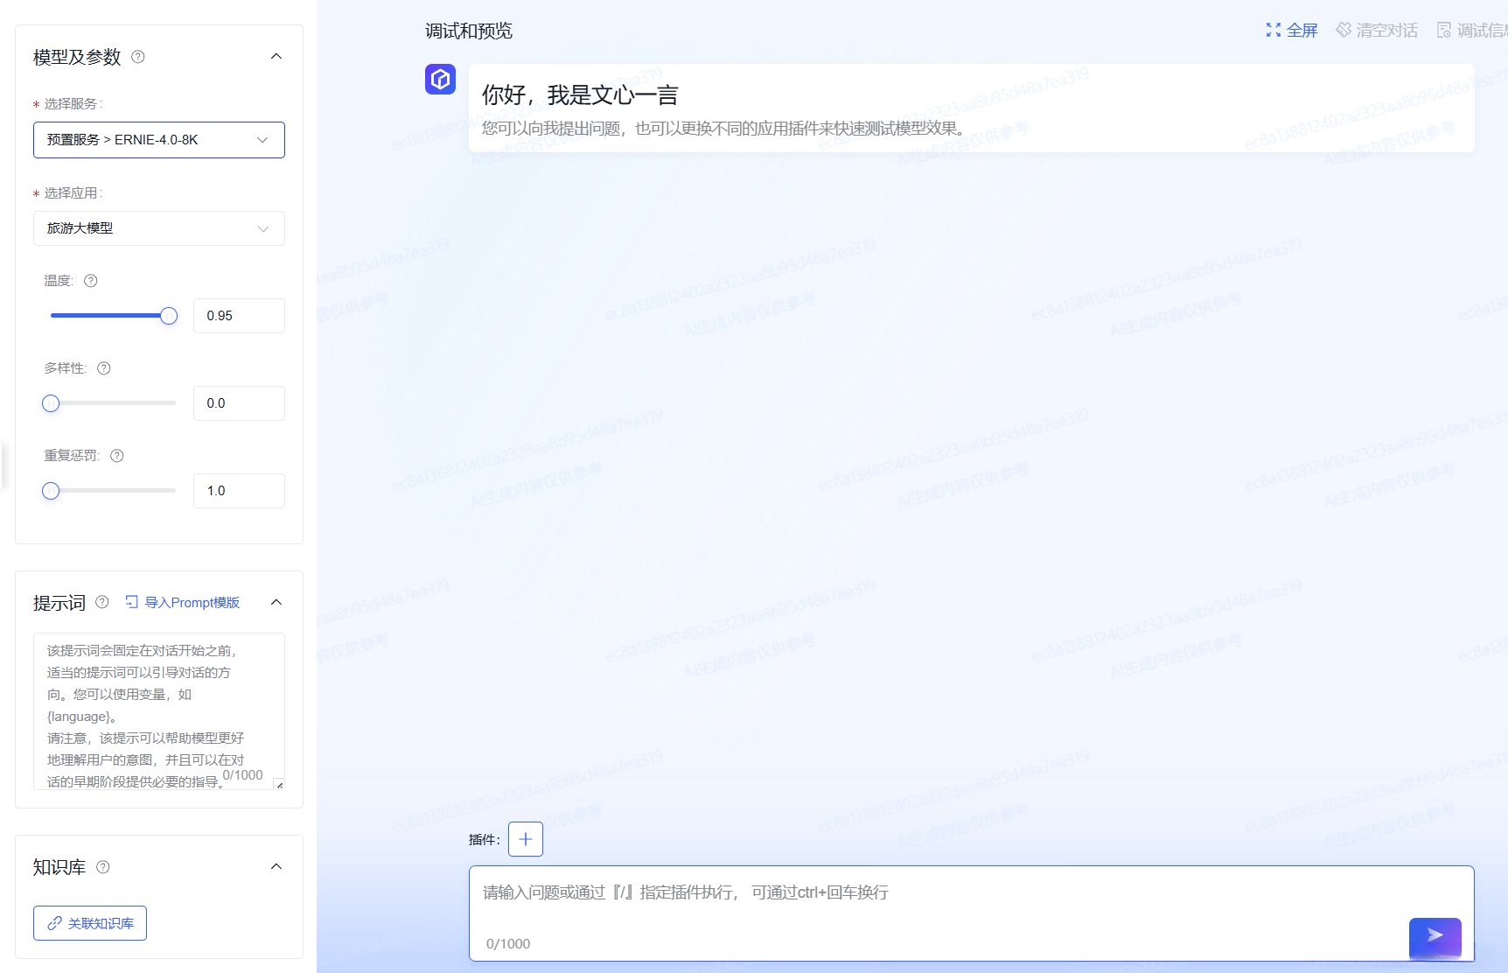Screen dimensions: 1508x973
Task: Click the 调试和预览 heading
Action: (469, 31)
